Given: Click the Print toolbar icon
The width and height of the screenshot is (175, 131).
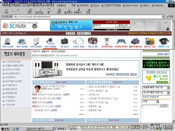Looking at the screenshot, I should [88, 11].
